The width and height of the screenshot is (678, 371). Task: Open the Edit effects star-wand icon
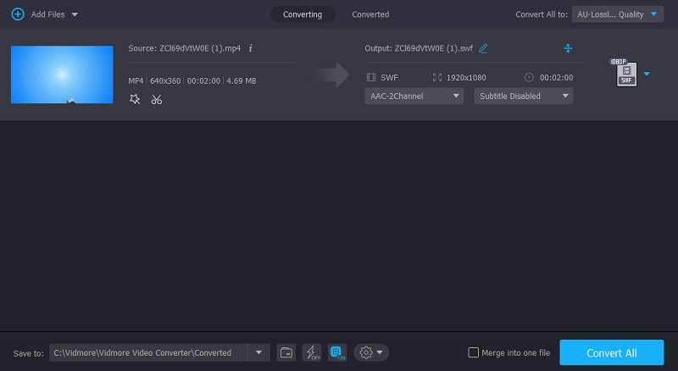[135, 99]
